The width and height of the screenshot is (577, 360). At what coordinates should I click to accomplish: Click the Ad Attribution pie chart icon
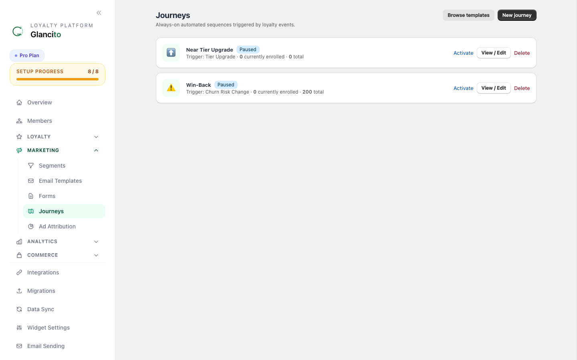[31, 226]
